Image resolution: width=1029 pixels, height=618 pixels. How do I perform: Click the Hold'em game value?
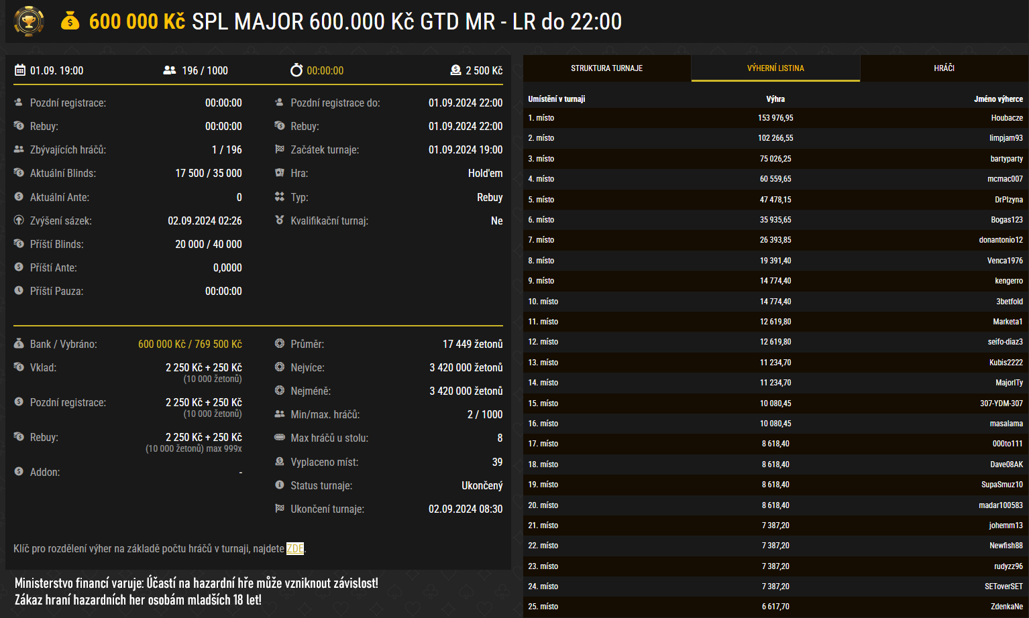pyautogui.click(x=485, y=173)
